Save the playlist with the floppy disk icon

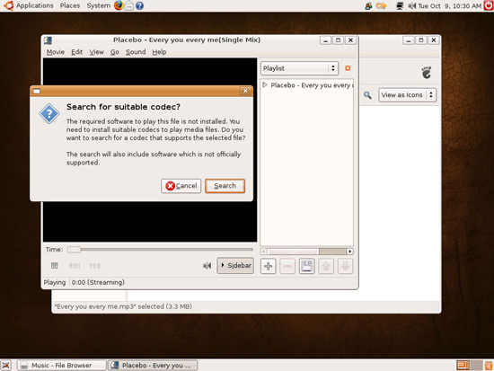(306, 266)
